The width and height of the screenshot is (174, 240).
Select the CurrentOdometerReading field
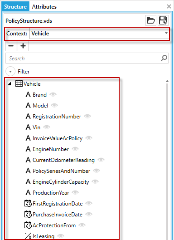63,160
